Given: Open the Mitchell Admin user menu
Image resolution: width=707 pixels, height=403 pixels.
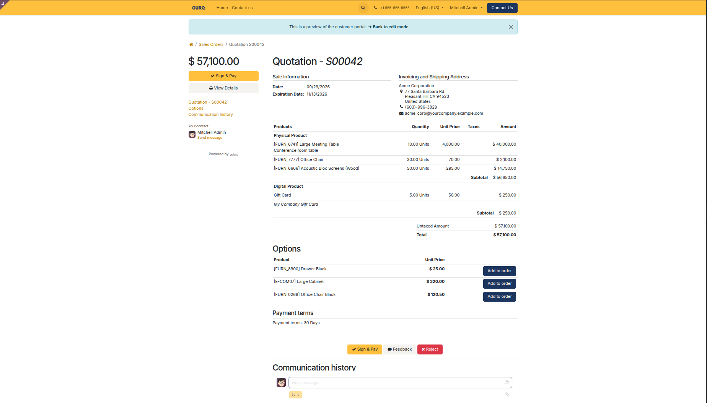Looking at the screenshot, I should pos(466,8).
